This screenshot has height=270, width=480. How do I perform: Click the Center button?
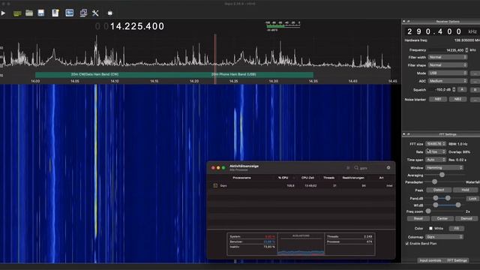tap(442, 218)
